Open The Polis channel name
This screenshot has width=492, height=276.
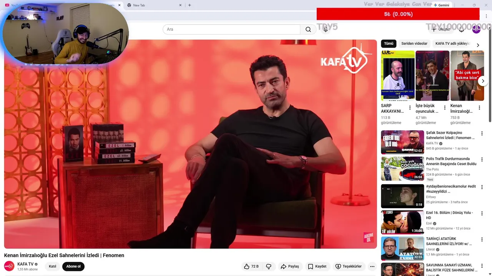pyautogui.click(x=432, y=169)
